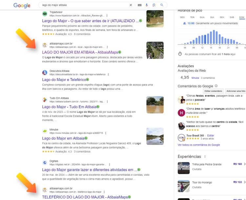Image resolution: width=246 pixels, height=200 pixels.
Task: Click Tripadvisor star rating 4,5
Action: pos(48,34)
